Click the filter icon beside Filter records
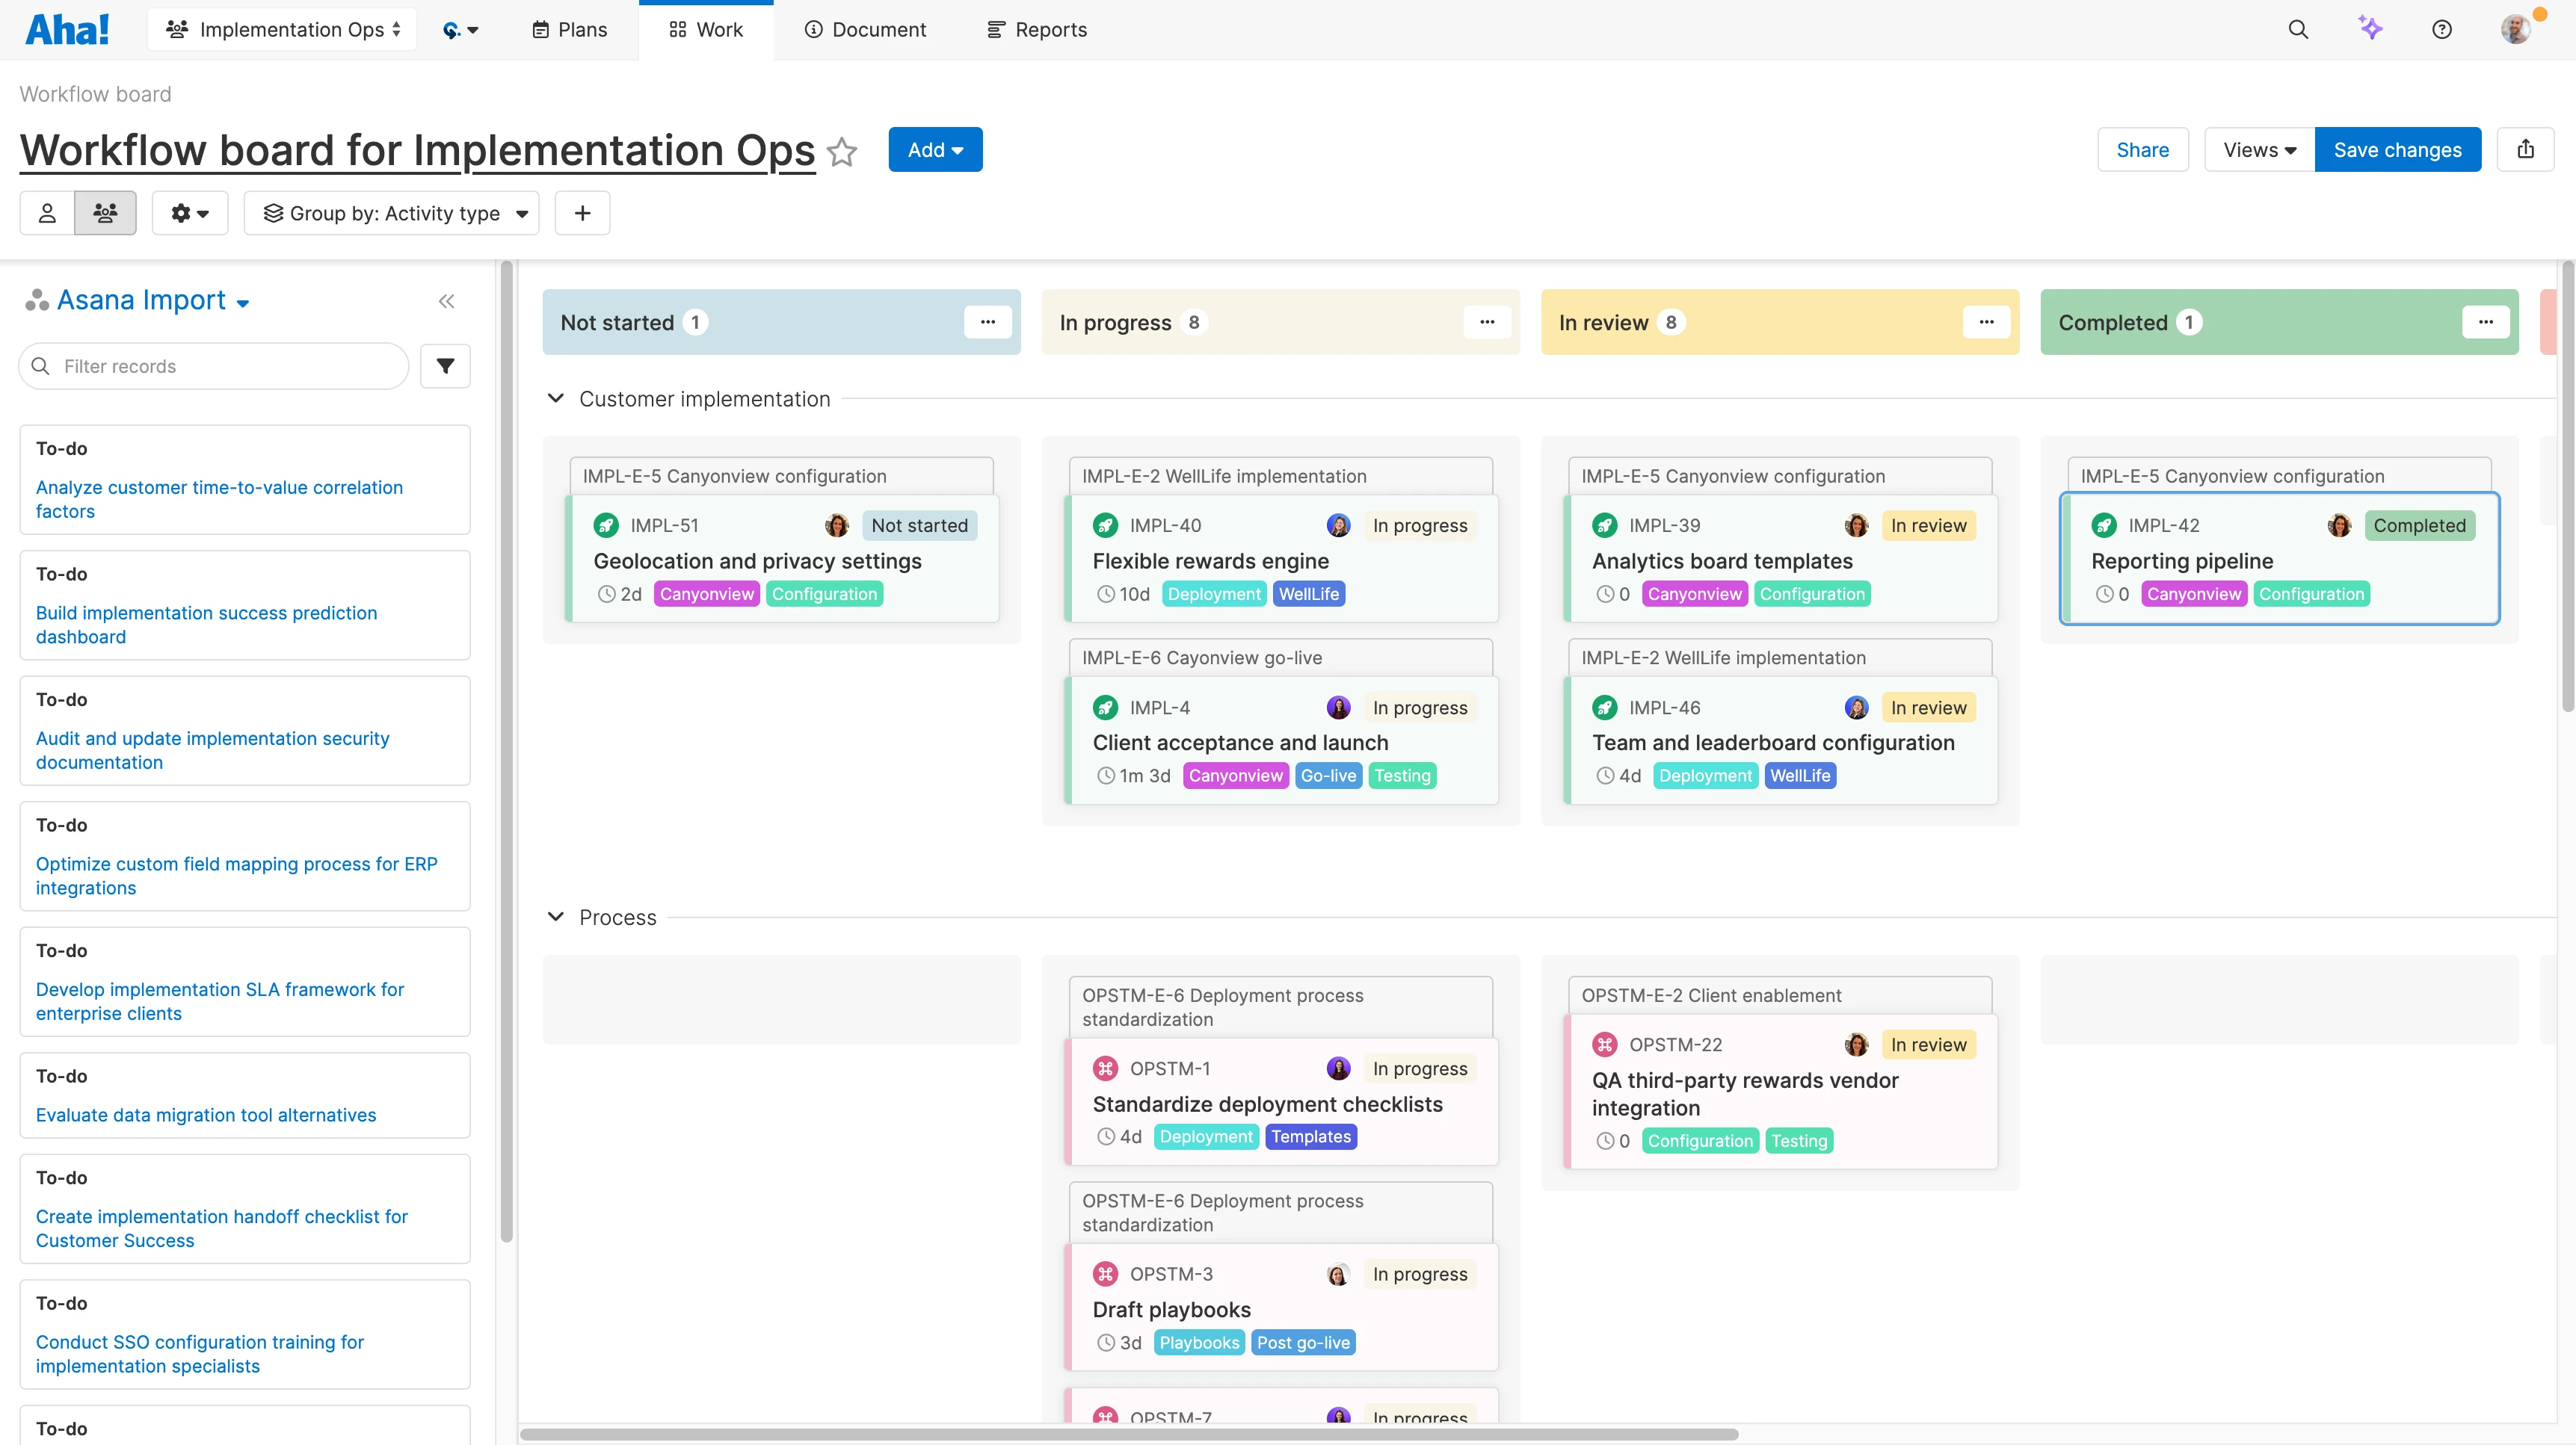Screen dimensions: 2576x1445 (445, 366)
